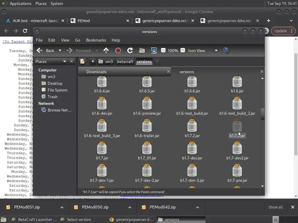The image size is (298, 223).
Task: Open the Computer toolbar icon
Action: [154, 51]
